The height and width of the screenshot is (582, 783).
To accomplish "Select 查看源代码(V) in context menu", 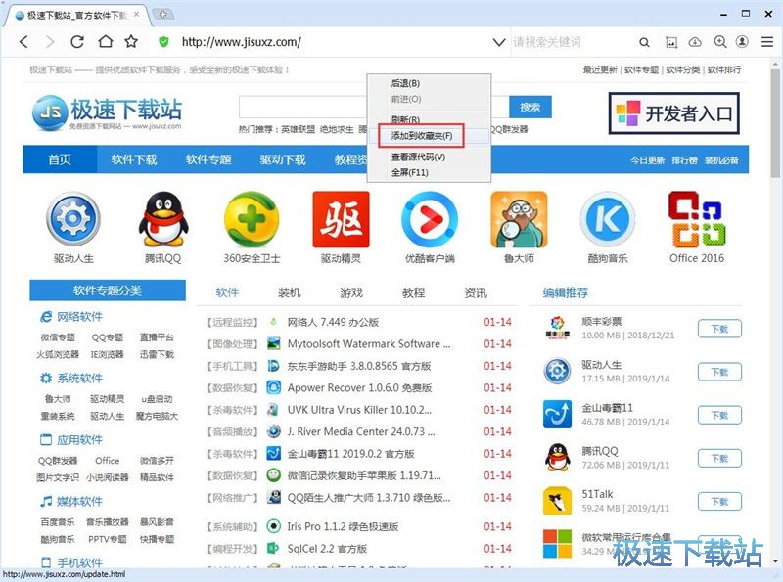I will [x=419, y=157].
